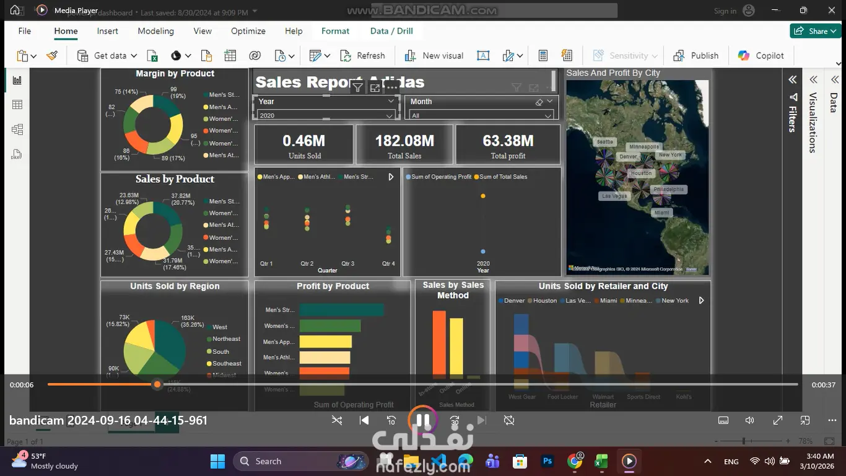Open DAX query view in left sidebar
This screenshot has width=846, height=476.
click(x=17, y=154)
